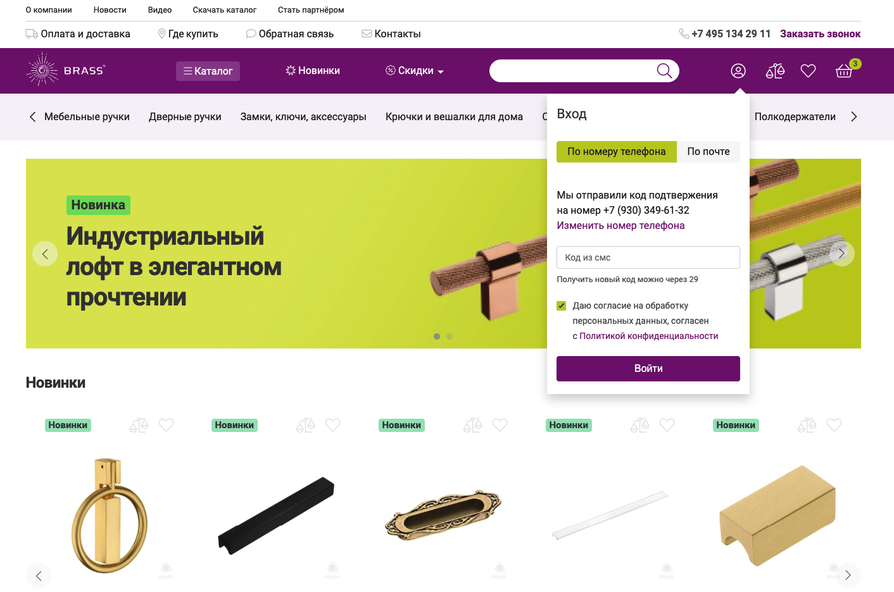Click the Изменить номер телефона link
This screenshot has height=592, width=894.
(620, 226)
